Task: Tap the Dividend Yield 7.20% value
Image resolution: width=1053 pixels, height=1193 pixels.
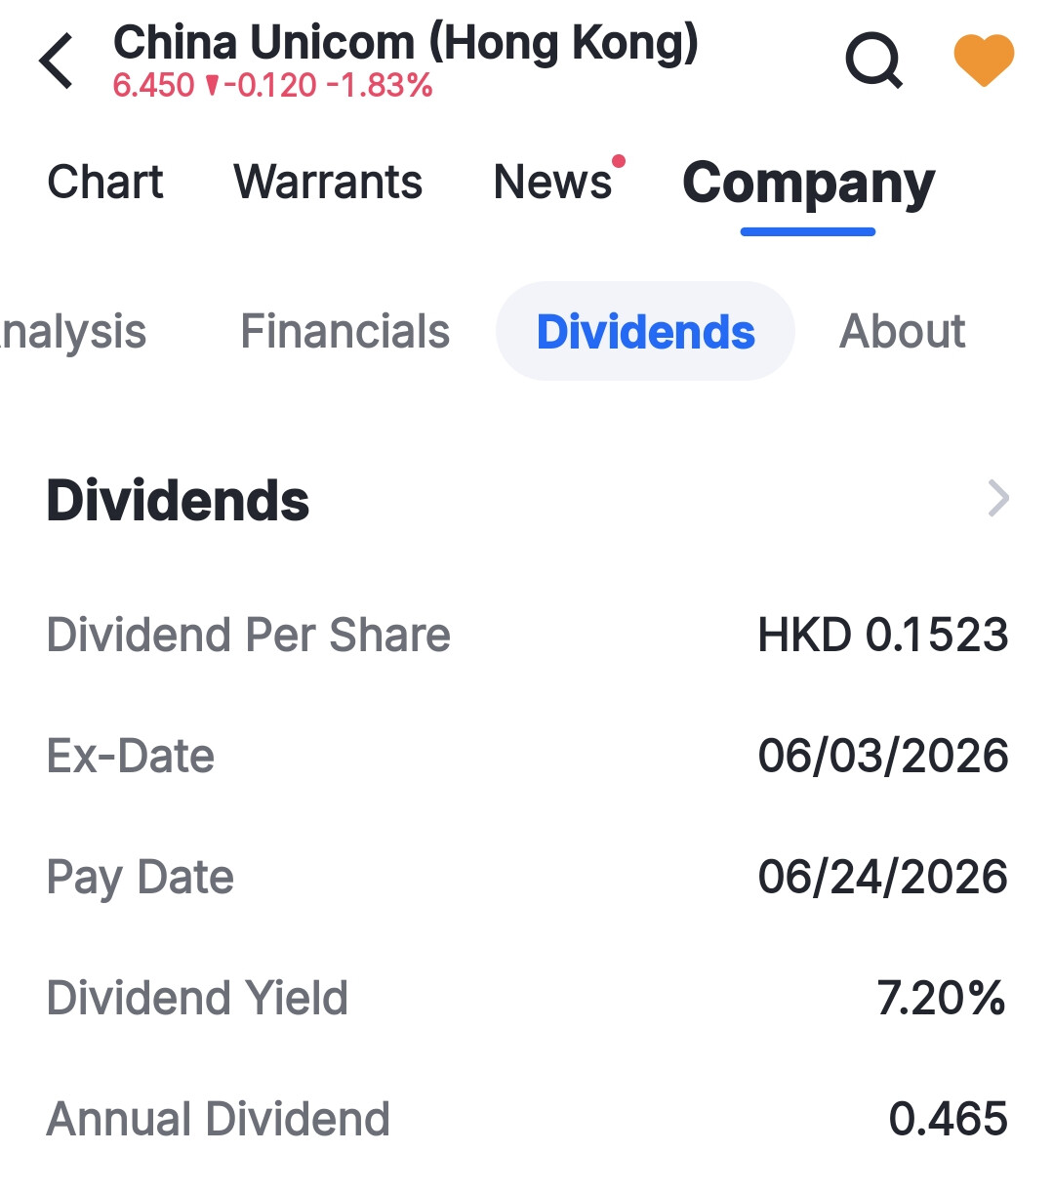Action: 942,998
